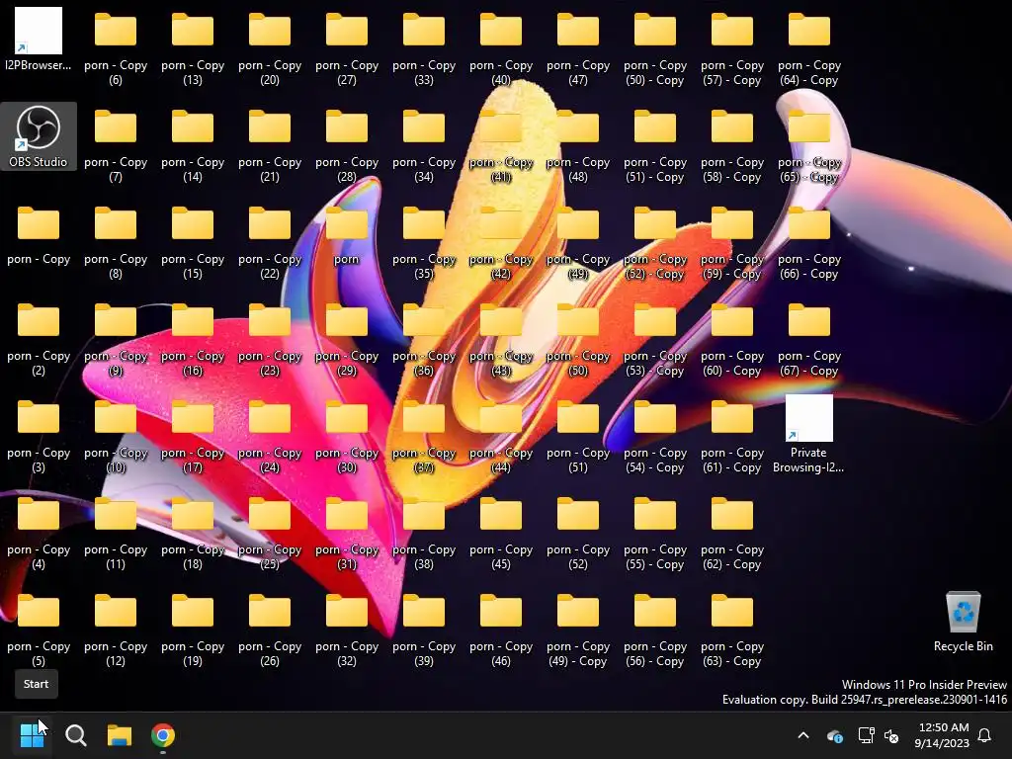Select folder "porn - Copy (57) - Copy"
Viewport: 1012px width, 759px height.
[x=732, y=49]
